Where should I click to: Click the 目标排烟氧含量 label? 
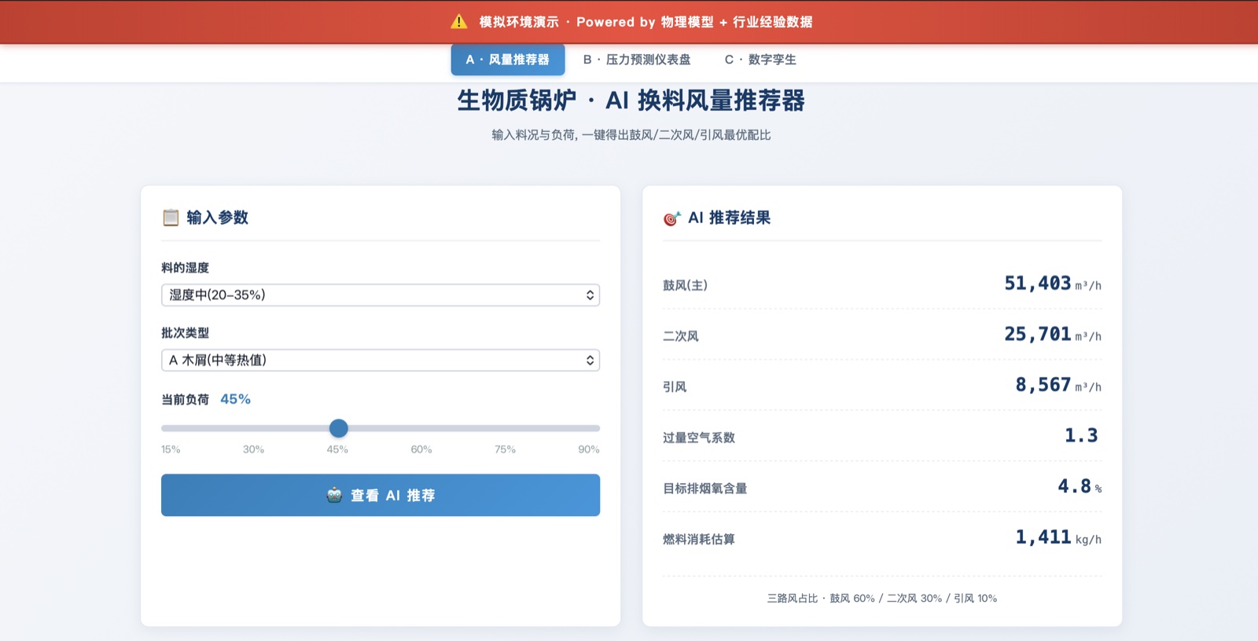pos(705,489)
